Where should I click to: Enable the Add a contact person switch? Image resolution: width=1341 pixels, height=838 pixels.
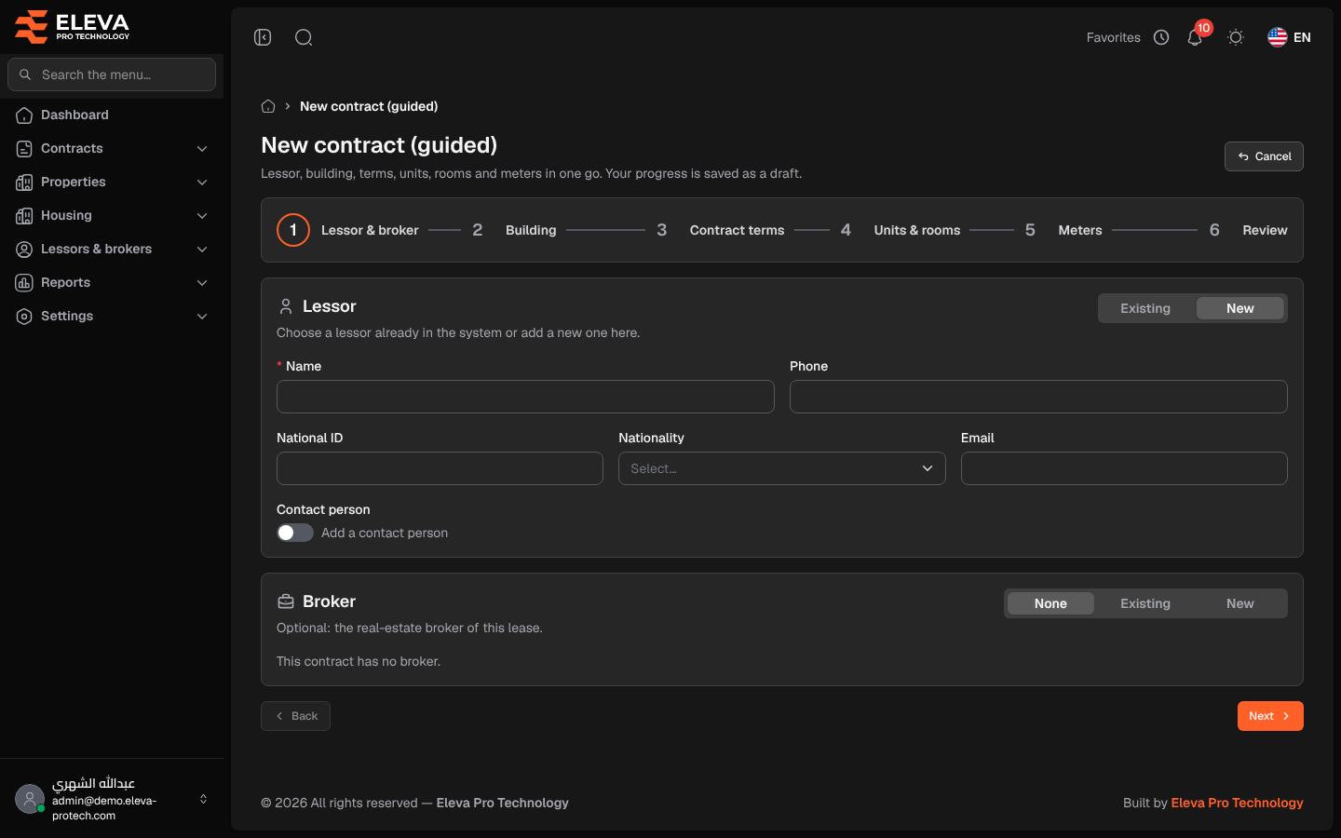coord(295,533)
